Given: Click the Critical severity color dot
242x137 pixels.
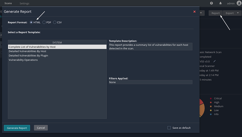Looking at the screenshot, I should point(211,99).
